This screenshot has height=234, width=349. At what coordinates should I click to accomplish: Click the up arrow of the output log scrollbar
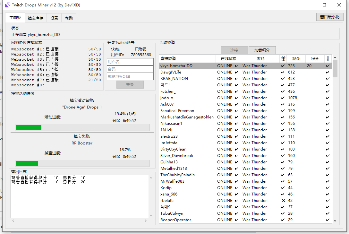tap(151, 178)
